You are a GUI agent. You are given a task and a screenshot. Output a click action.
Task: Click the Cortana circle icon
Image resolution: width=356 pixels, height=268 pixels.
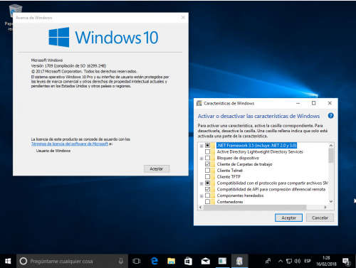pyautogui.click(x=23, y=261)
